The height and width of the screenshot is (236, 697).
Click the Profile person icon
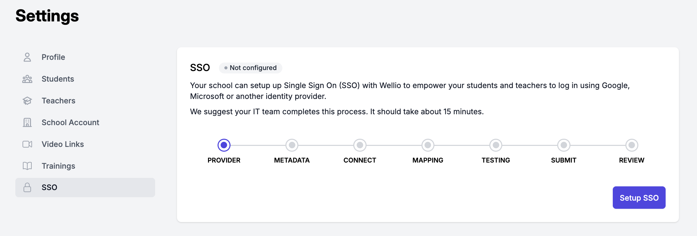pyautogui.click(x=27, y=57)
